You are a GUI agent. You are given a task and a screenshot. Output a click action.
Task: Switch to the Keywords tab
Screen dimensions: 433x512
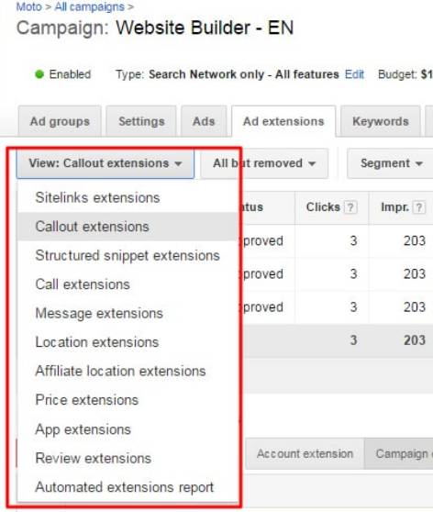[381, 121]
